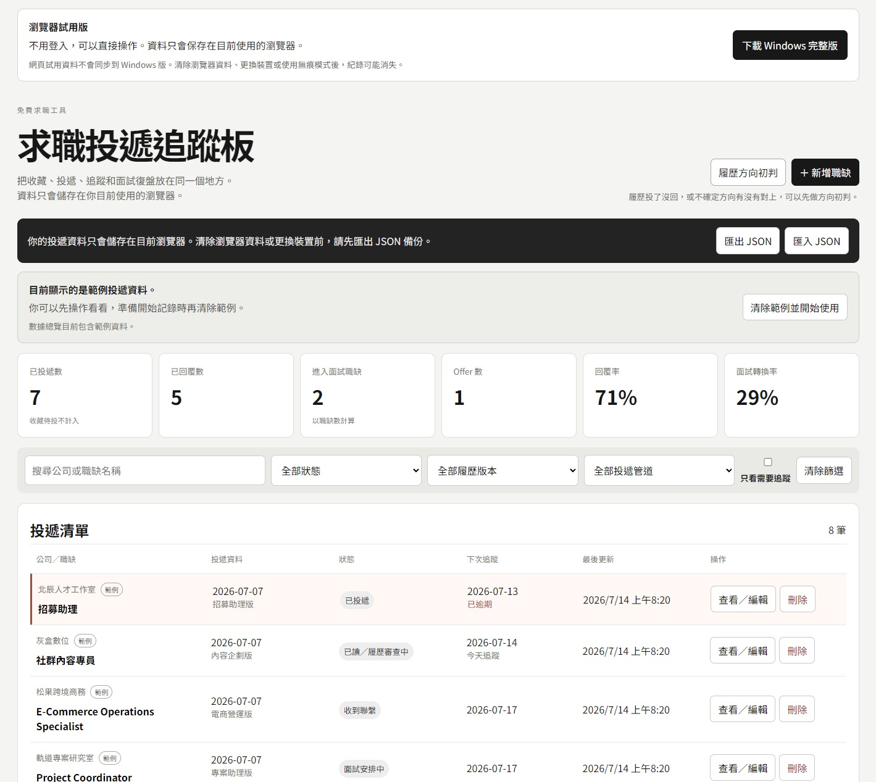The image size is (876, 782).
Task: Click the 狀態 column header
Action: coord(346,559)
